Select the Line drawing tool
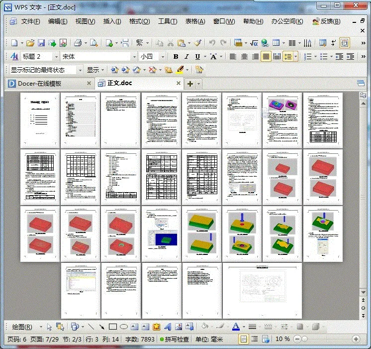The image size is (371, 349). (91, 327)
